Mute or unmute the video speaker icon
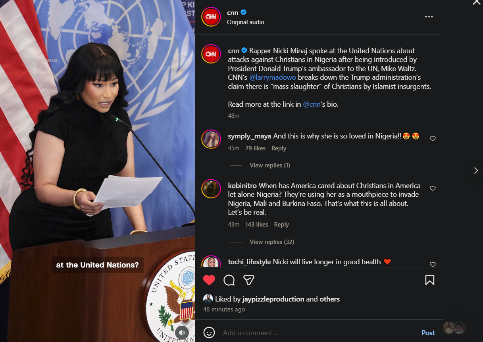Image resolution: width=483 pixels, height=342 pixels. [x=182, y=332]
